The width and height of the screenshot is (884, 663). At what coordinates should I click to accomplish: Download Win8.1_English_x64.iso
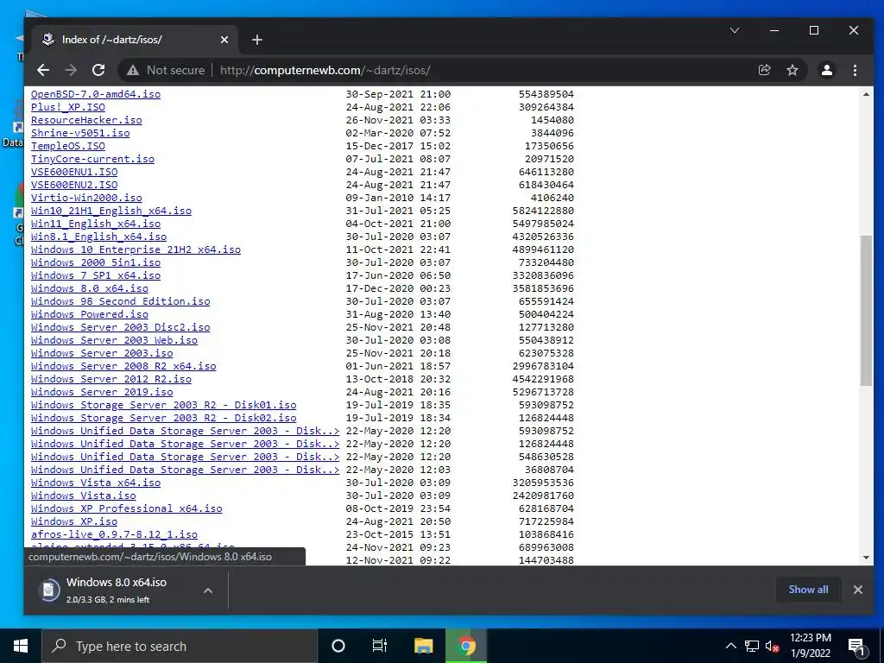98,237
